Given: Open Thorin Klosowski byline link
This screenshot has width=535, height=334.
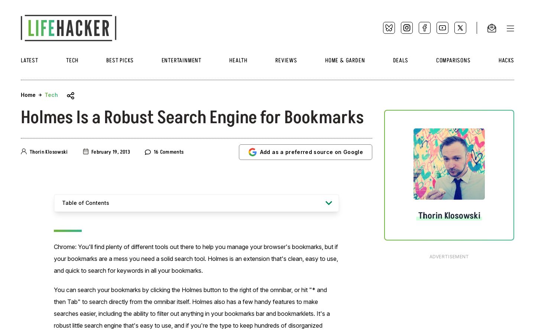Looking at the screenshot, I should point(49,152).
